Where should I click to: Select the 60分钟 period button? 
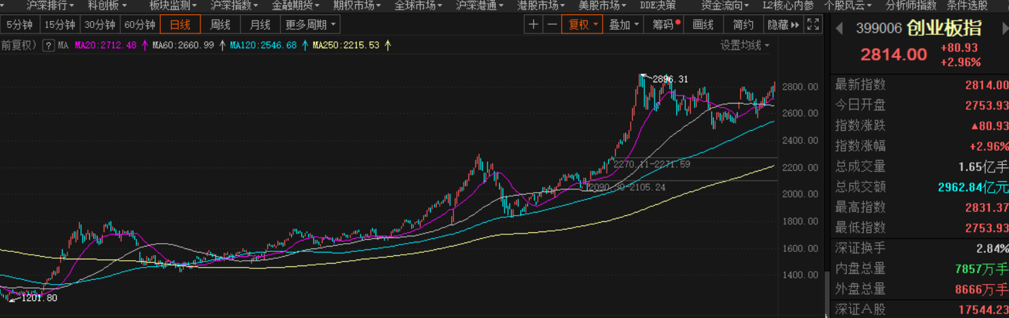pos(140,25)
